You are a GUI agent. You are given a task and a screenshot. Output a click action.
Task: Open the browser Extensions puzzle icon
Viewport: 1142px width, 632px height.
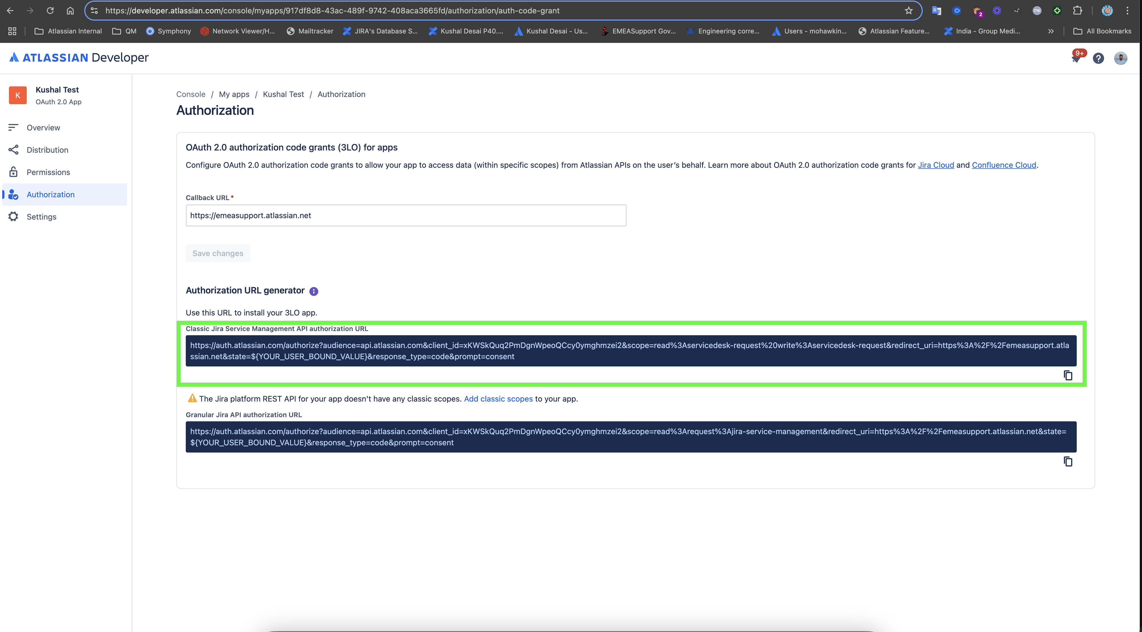click(1077, 11)
